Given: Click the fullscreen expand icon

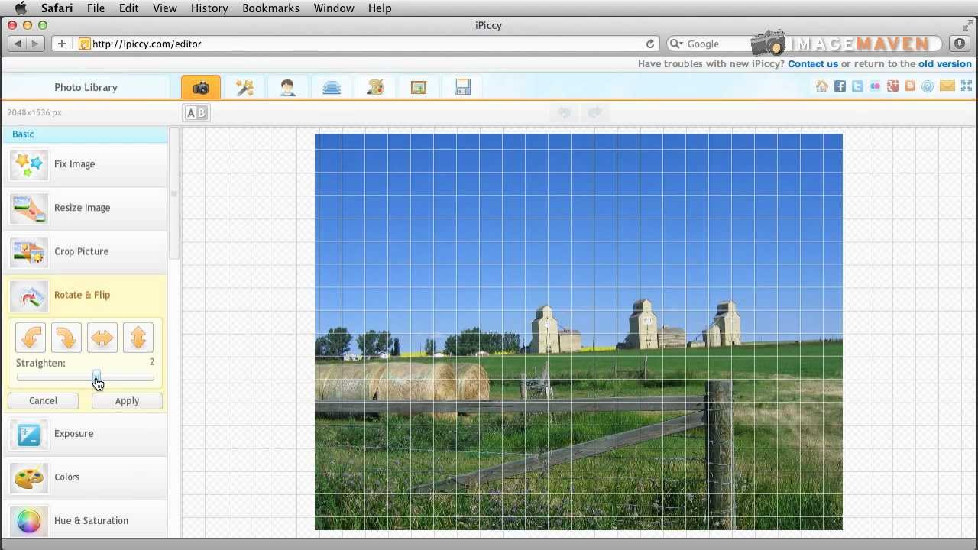Looking at the screenshot, I should (x=967, y=86).
